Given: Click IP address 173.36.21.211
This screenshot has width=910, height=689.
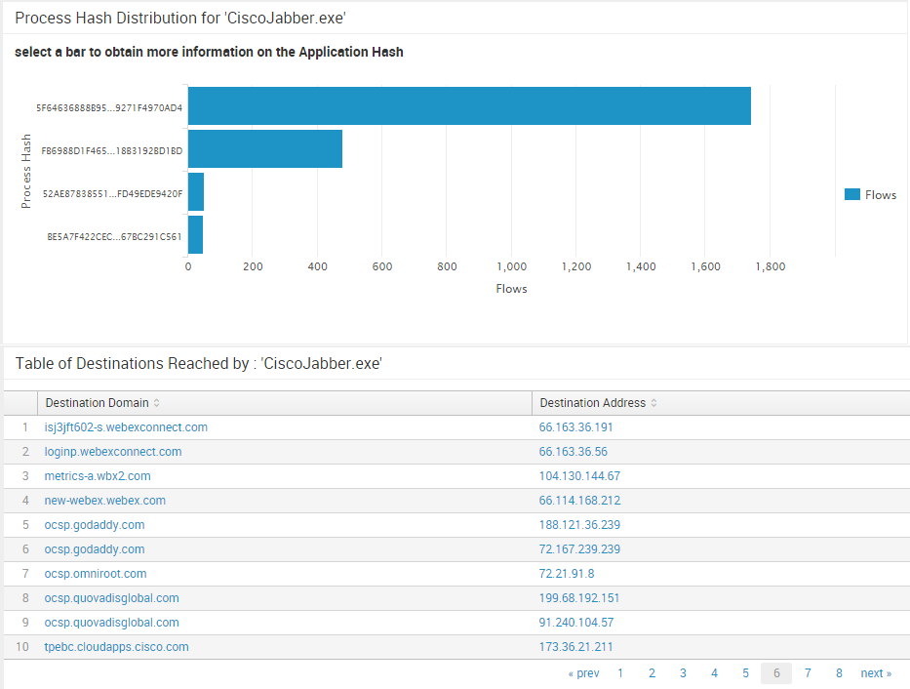Looking at the screenshot, I should [x=575, y=647].
